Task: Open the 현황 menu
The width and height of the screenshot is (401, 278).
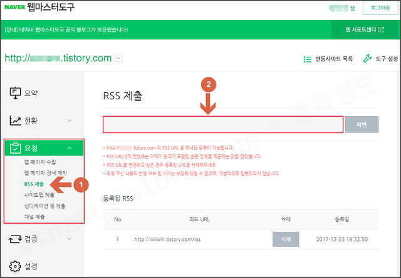Action: 31,121
